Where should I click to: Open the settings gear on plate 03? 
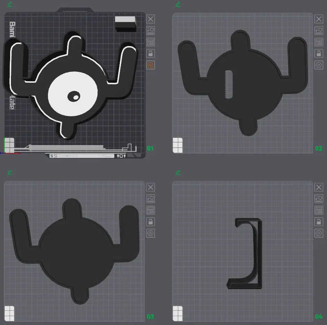150,233
